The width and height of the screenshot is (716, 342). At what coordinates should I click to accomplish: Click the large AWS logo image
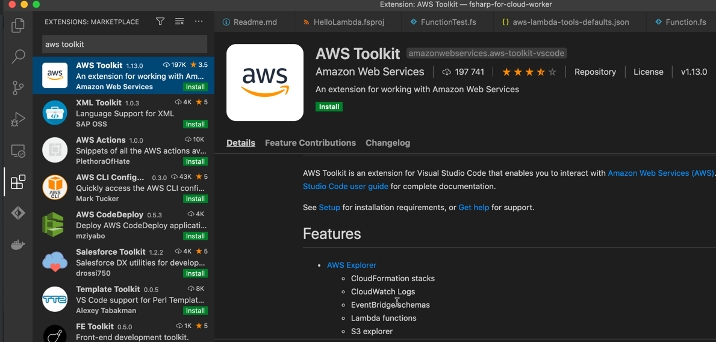[x=265, y=82]
